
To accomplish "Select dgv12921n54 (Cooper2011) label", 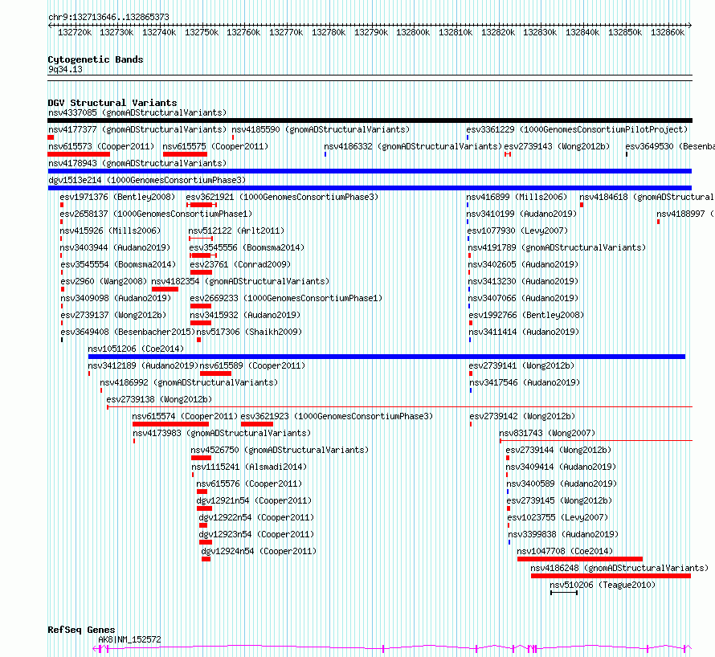I will (254, 500).
